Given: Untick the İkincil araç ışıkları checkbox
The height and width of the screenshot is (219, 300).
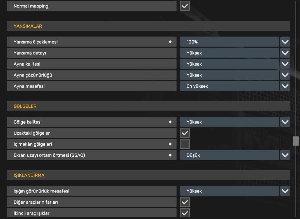Looking at the screenshot, I should [185, 213].
